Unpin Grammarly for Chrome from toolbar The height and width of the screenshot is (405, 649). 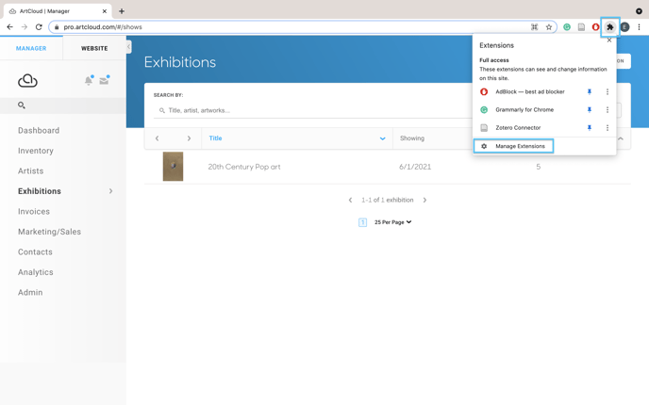tap(590, 110)
